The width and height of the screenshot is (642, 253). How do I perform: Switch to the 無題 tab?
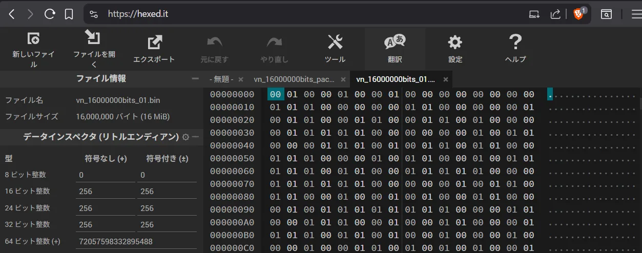point(221,79)
